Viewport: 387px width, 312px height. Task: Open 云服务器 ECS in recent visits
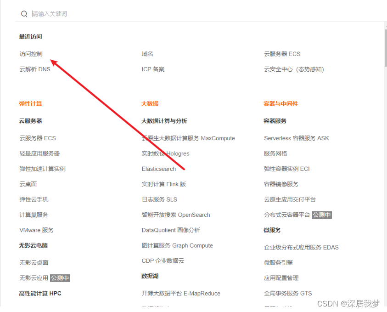282,54
